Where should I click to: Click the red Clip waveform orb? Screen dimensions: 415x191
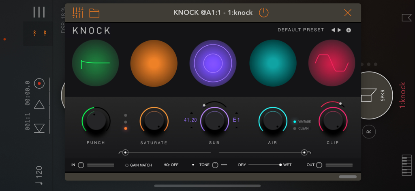tap(332, 63)
